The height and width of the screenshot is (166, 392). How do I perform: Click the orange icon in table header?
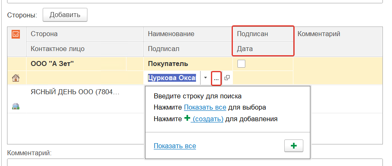pyautogui.click(x=16, y=34)
